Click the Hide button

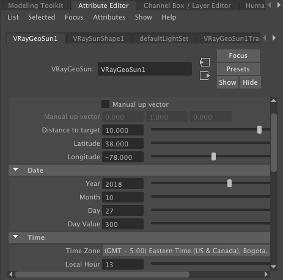click(x=250, y=82)
